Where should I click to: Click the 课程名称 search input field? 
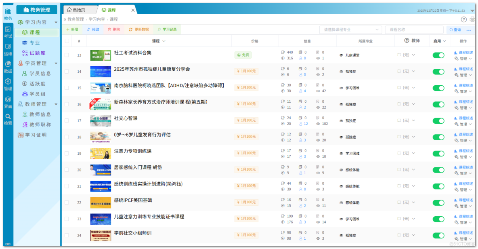414,30
